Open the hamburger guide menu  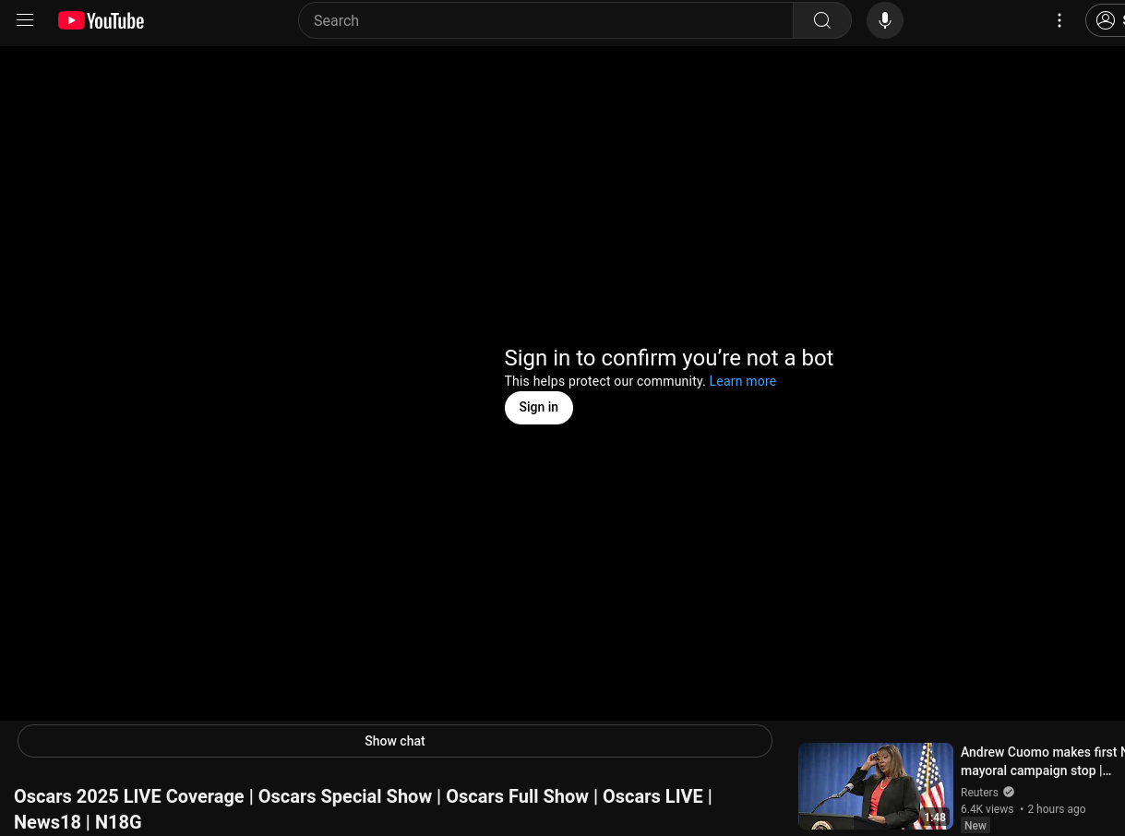tap(25, 20)
